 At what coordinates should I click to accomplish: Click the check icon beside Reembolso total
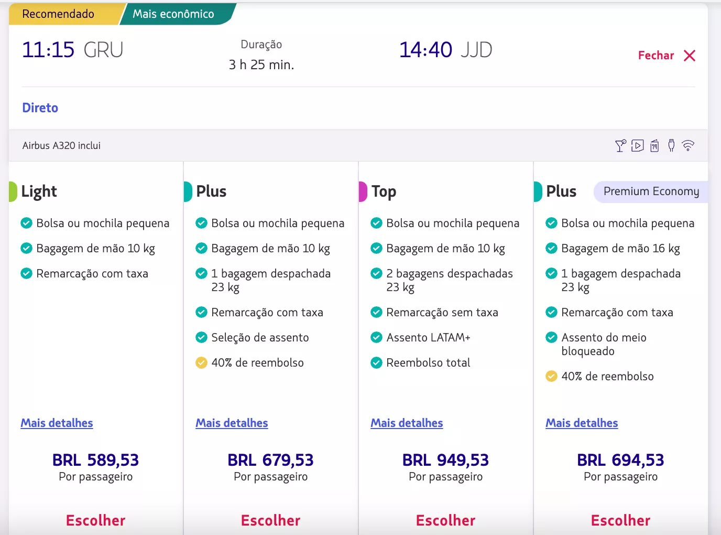376,362
